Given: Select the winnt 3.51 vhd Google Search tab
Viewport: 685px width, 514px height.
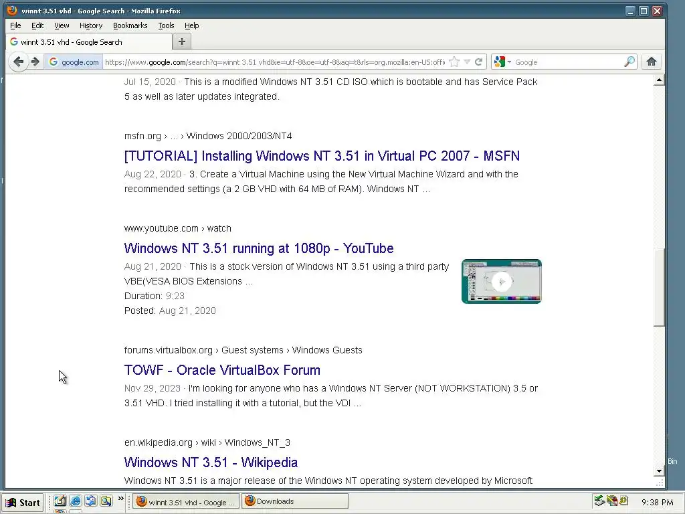Looking at the screenshot, I should (89, 42).
